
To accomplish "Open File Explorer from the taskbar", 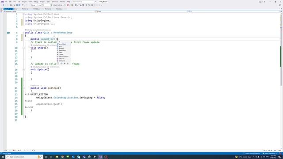I will [57, 157].
